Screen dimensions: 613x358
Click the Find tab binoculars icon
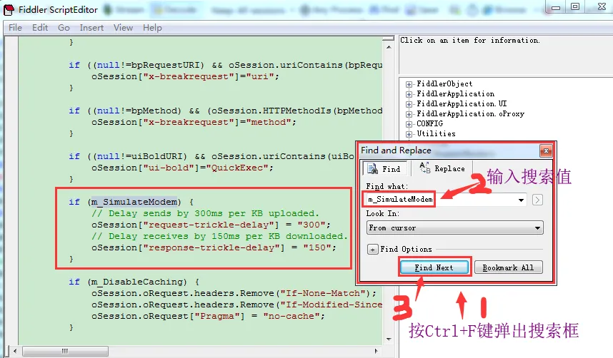coord(372,168)
